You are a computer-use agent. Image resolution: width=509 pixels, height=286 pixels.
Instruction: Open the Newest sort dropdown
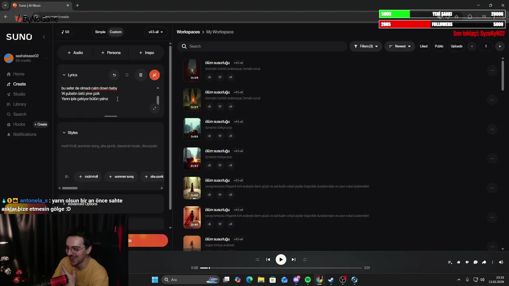pos(400,46)
